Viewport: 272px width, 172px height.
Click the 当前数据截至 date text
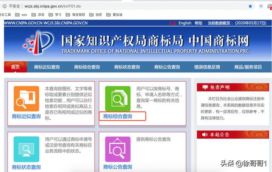click(237, 23)
